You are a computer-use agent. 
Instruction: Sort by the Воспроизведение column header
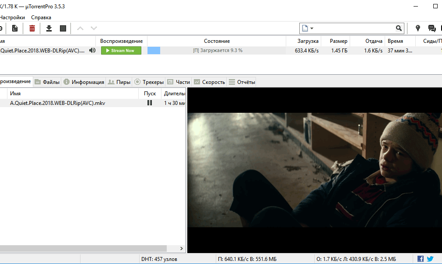[x=122, y=41]
